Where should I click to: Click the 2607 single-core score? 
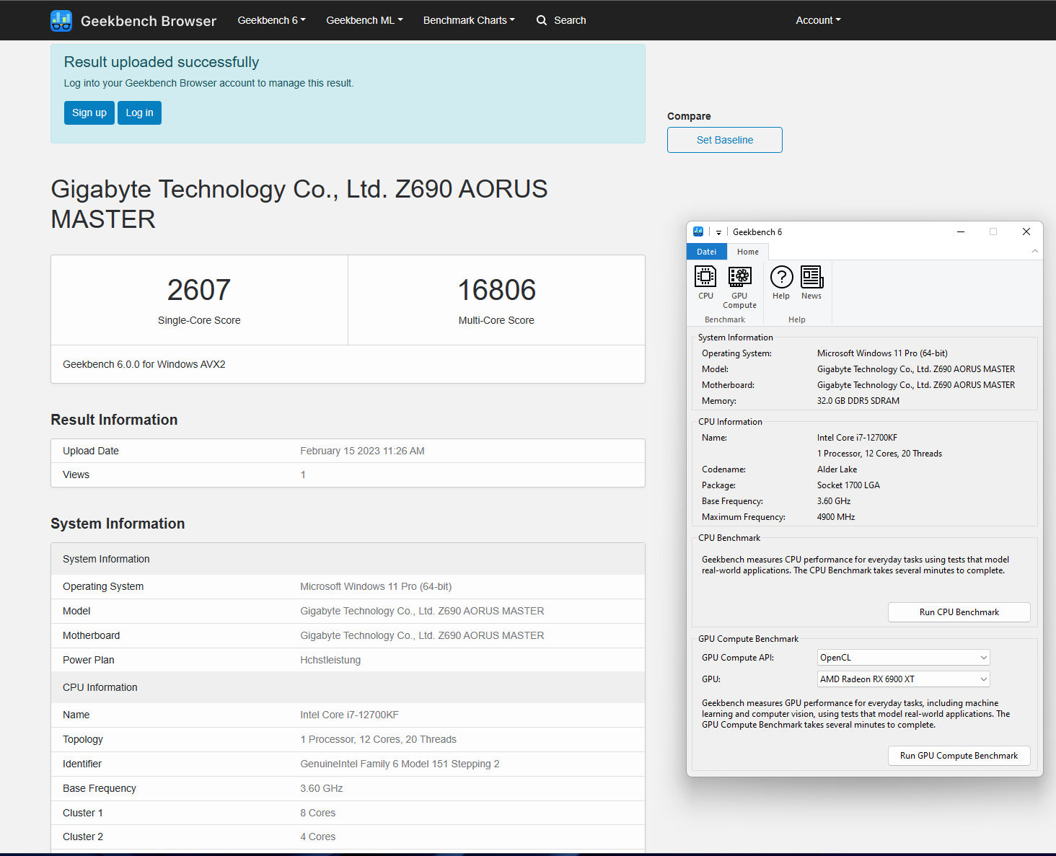[x=199, y=290]
